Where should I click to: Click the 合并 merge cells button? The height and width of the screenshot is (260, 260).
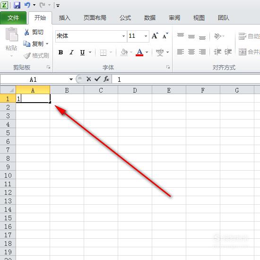tap(249, 52)
